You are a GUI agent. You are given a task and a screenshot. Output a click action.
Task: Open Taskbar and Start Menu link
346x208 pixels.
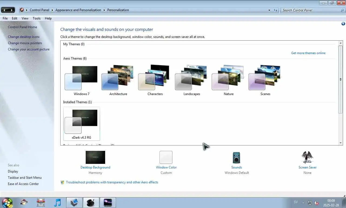25,178
